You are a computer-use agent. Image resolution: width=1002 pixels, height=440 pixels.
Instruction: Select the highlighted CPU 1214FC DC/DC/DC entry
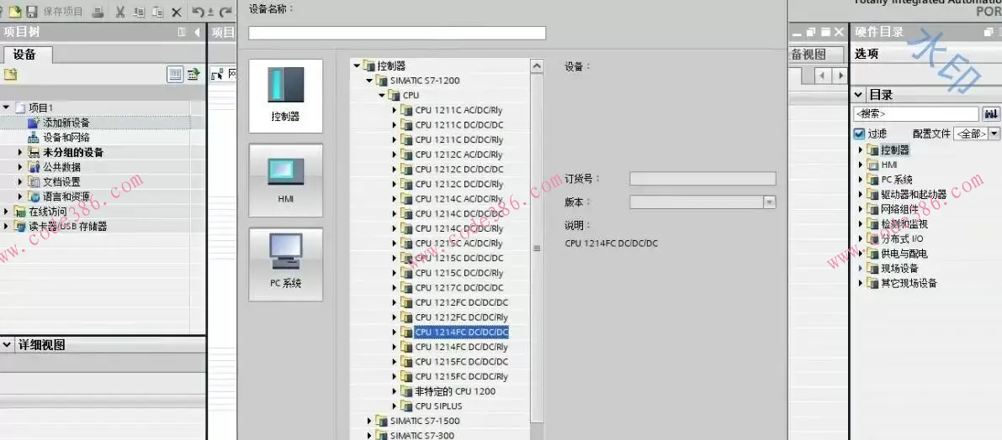point(461,333)
